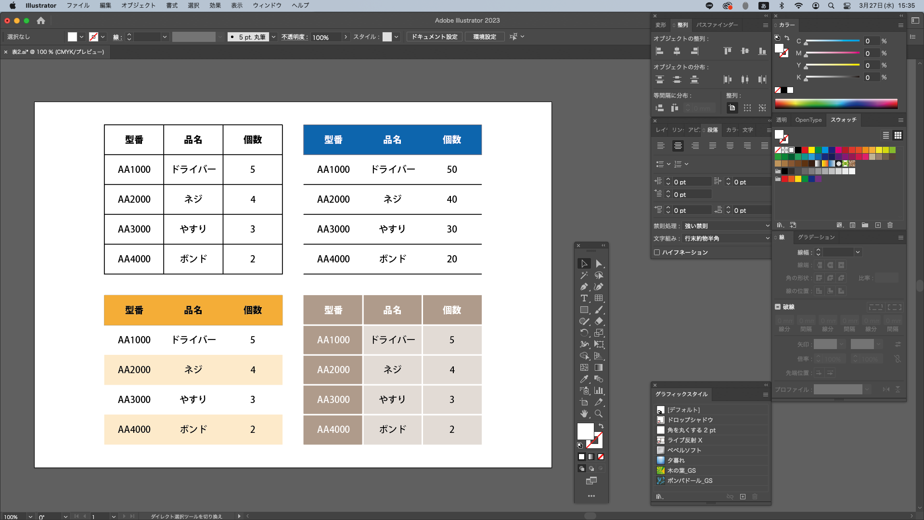The width and height of the screenshot is (924, 520).
Task: Expand the 5 pt. 丸筆 brush dropdown
Action: 273,37
